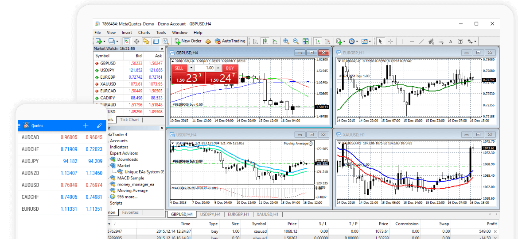Zoom in on the chart

286,41
